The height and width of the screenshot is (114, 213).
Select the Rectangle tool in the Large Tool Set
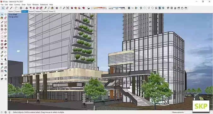pyautogui.click(x=2, y=26)
